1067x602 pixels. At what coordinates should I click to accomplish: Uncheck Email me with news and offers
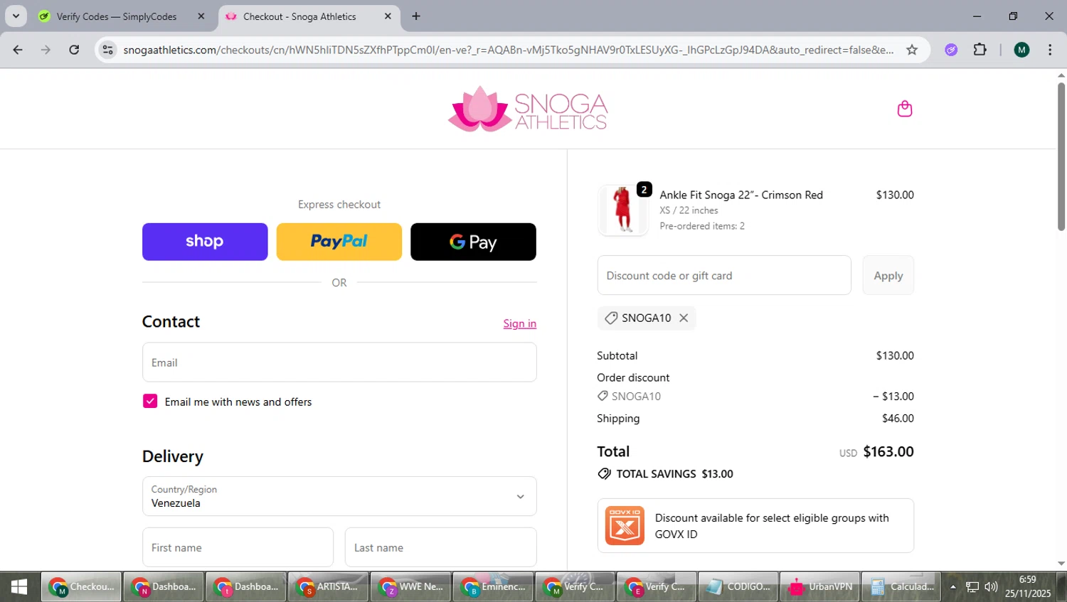(x=150, y=402)
